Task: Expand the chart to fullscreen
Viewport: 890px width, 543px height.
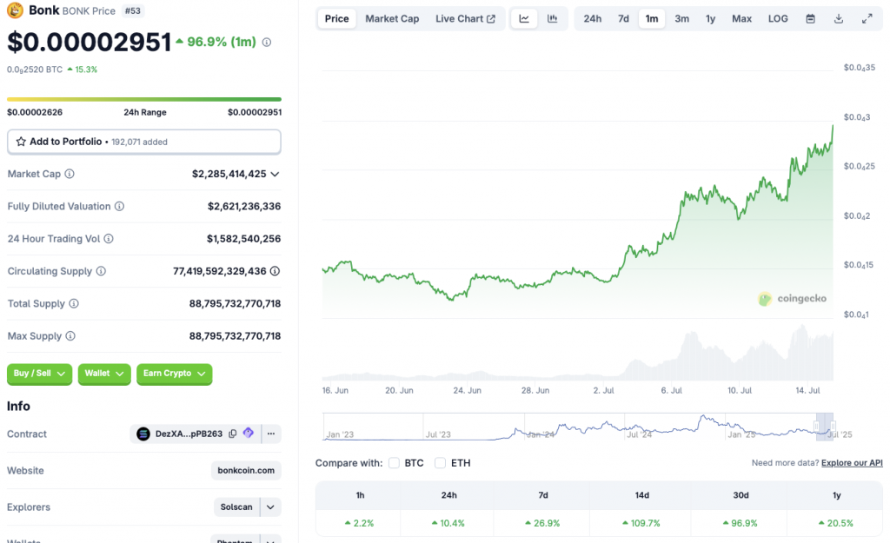Action: pos(867,18)
